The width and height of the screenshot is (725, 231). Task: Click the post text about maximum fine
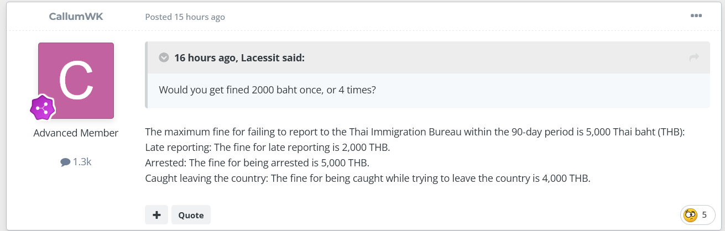(415, 133)
